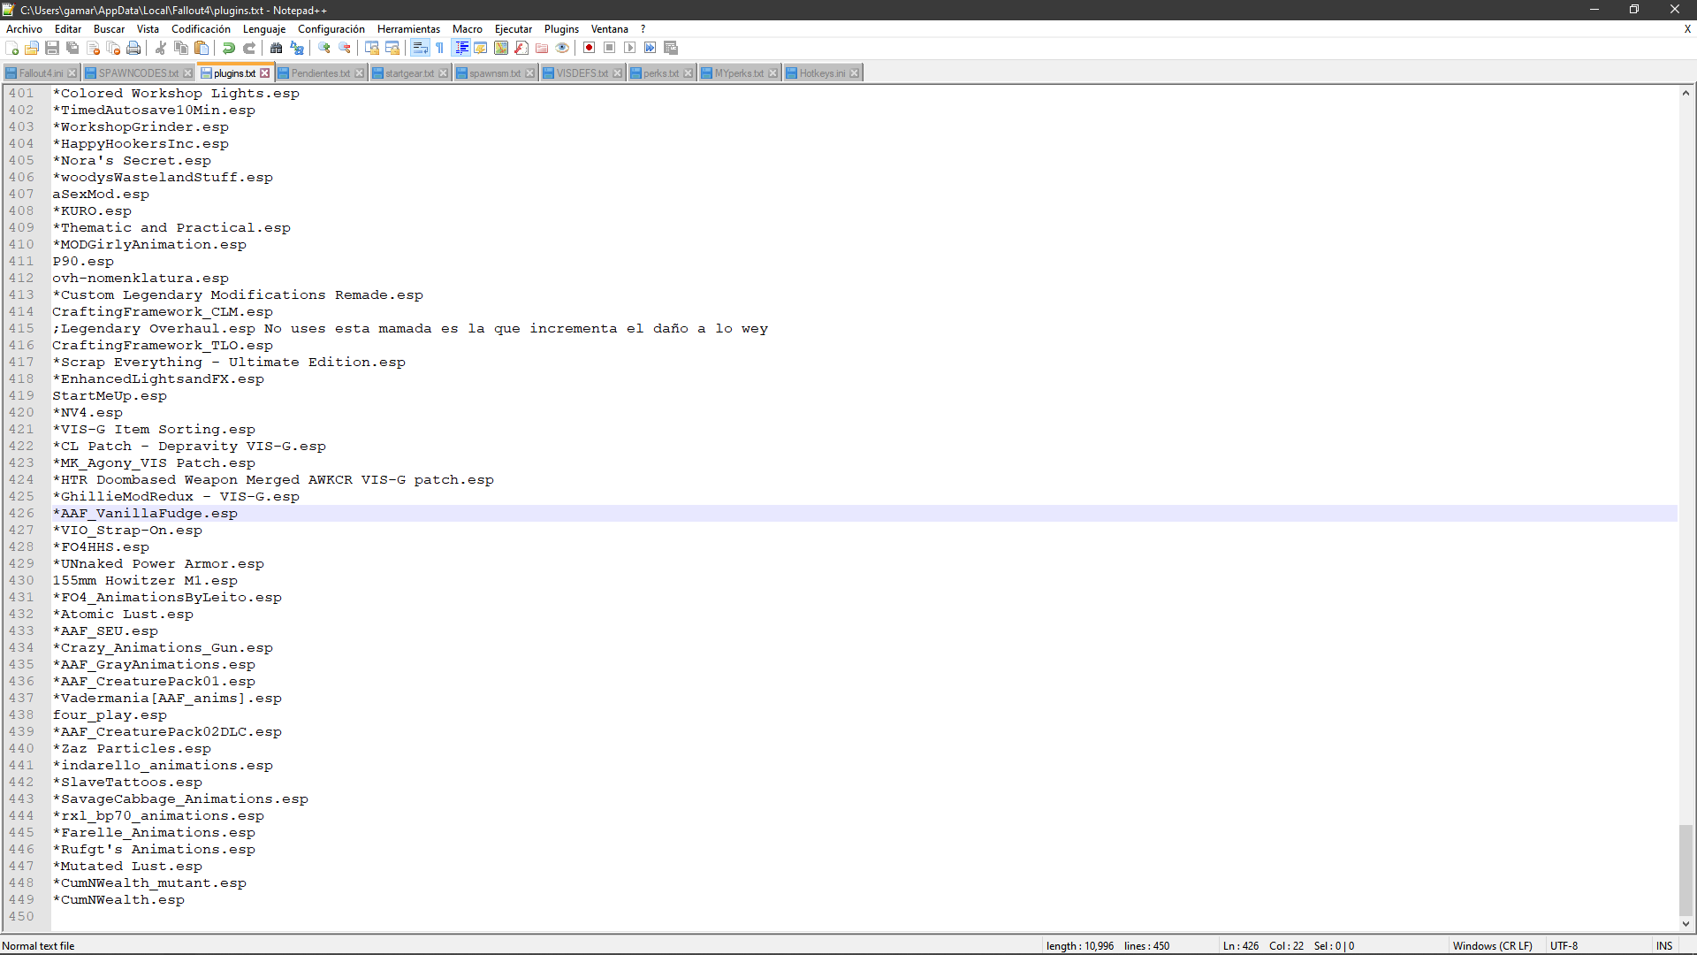Screen dimensions: 1697x955
Task: Save the recorded macro
Action: [671, 48]
